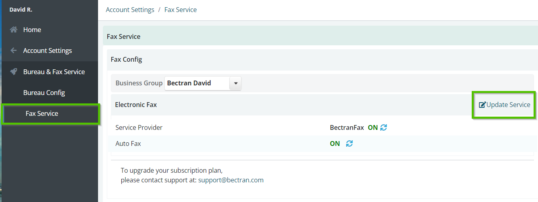Viewport: 538px width, 202px height.
Task: Click Account Settings in the breadcrumb
Action: [x=130, y=10]
